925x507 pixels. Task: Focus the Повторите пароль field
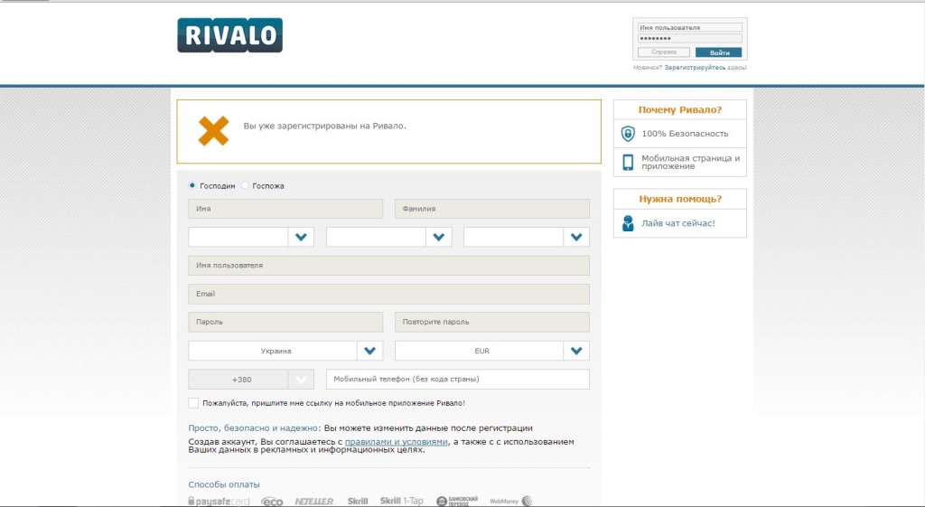pos(492,323)
